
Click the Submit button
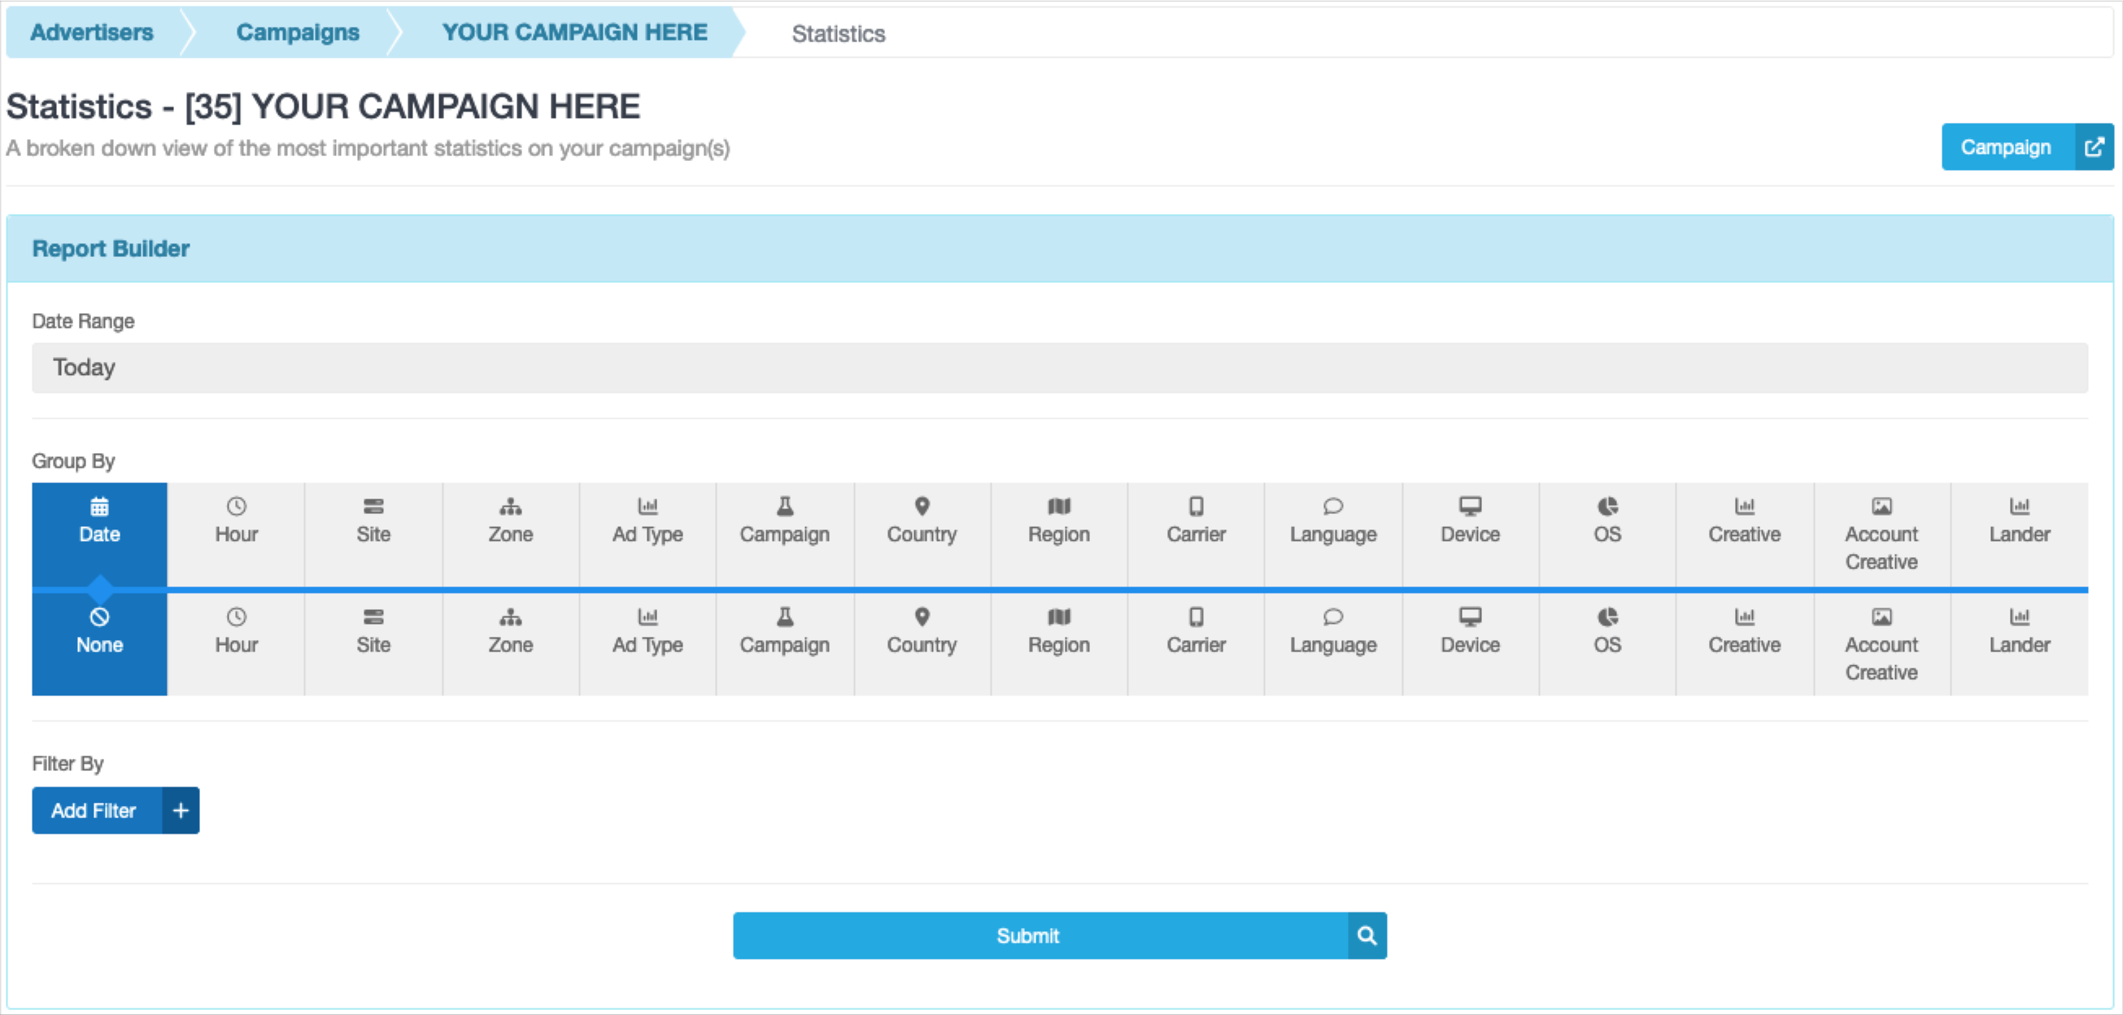[1027, 935]
